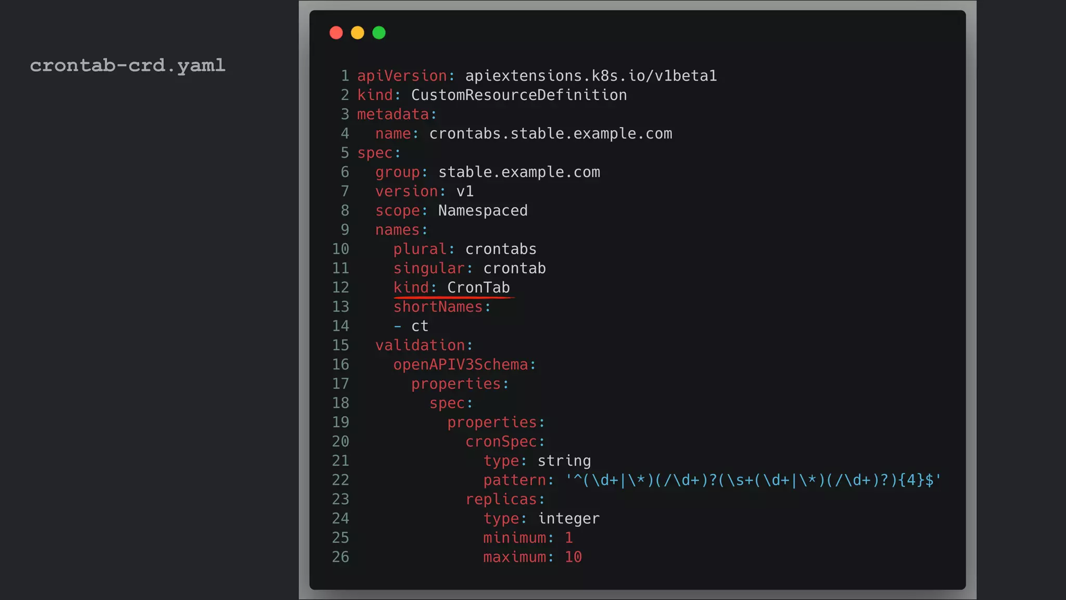Click the openAPIV3Schema key

tap(461, 365)
